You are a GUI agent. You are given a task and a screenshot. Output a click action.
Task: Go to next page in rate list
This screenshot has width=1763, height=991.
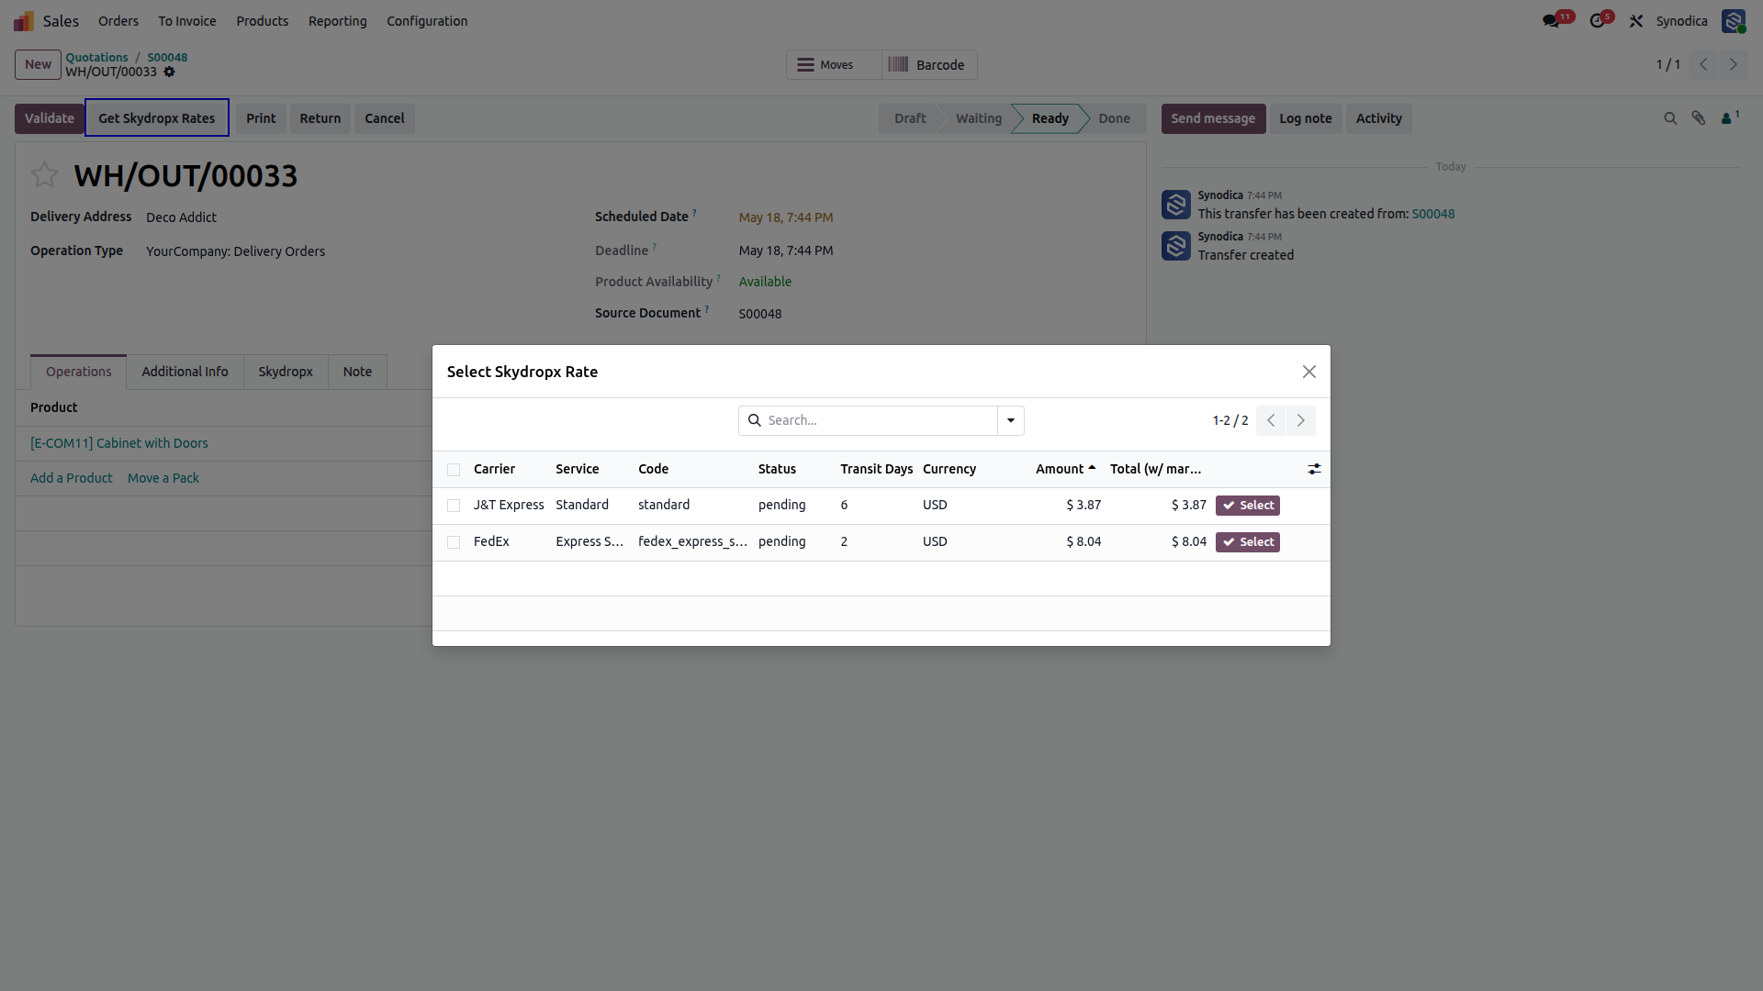click(1301, 420)
